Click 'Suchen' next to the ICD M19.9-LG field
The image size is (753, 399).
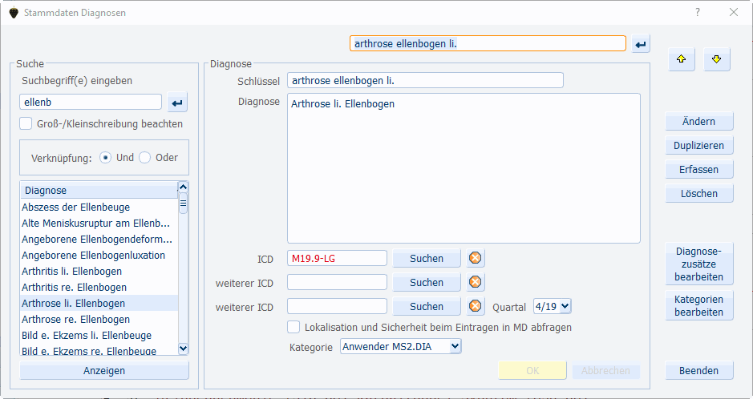[427, 258]
